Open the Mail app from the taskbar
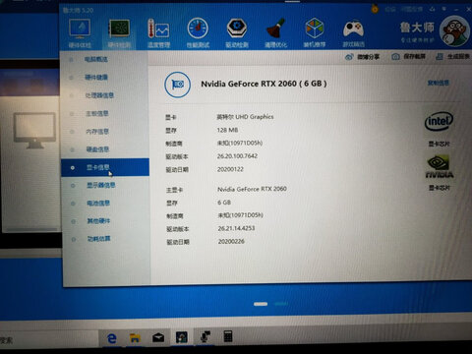The height and width of the screenshot is (354, 472). tap(158, 337)
